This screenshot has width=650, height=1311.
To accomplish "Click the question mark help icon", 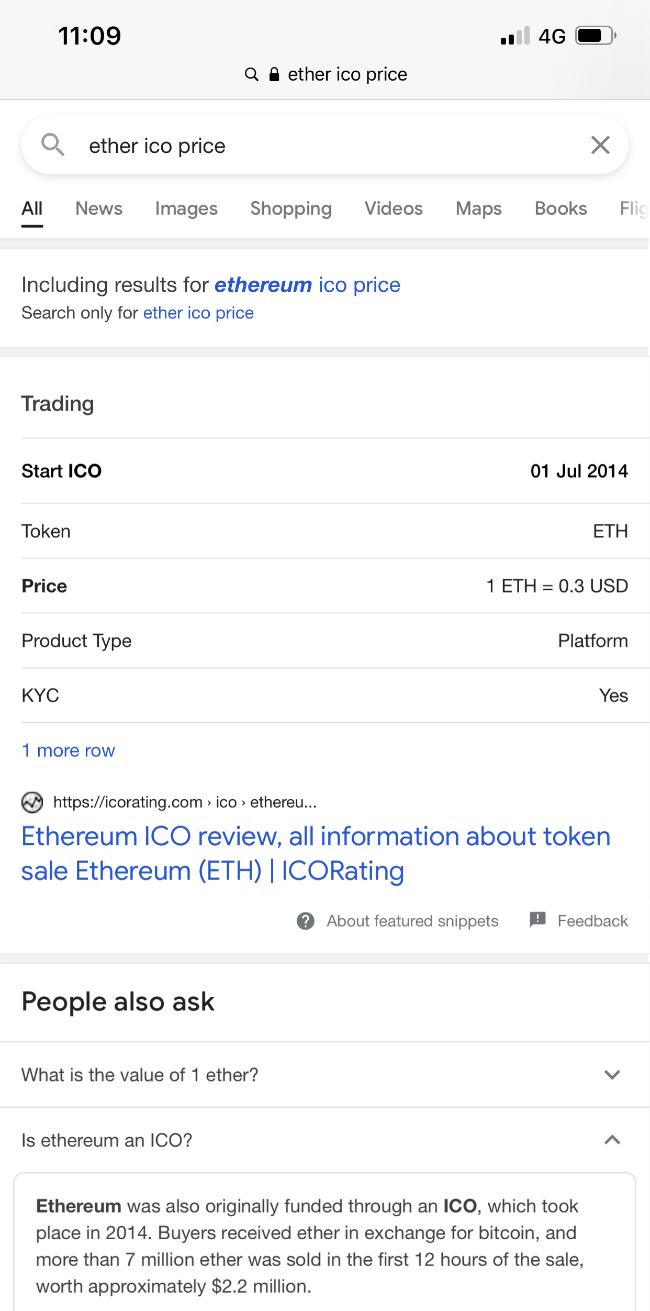I will [x=306, y=921].
